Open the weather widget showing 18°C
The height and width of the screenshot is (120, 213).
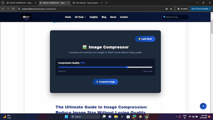pyautogui.click(x=7, y=117)
